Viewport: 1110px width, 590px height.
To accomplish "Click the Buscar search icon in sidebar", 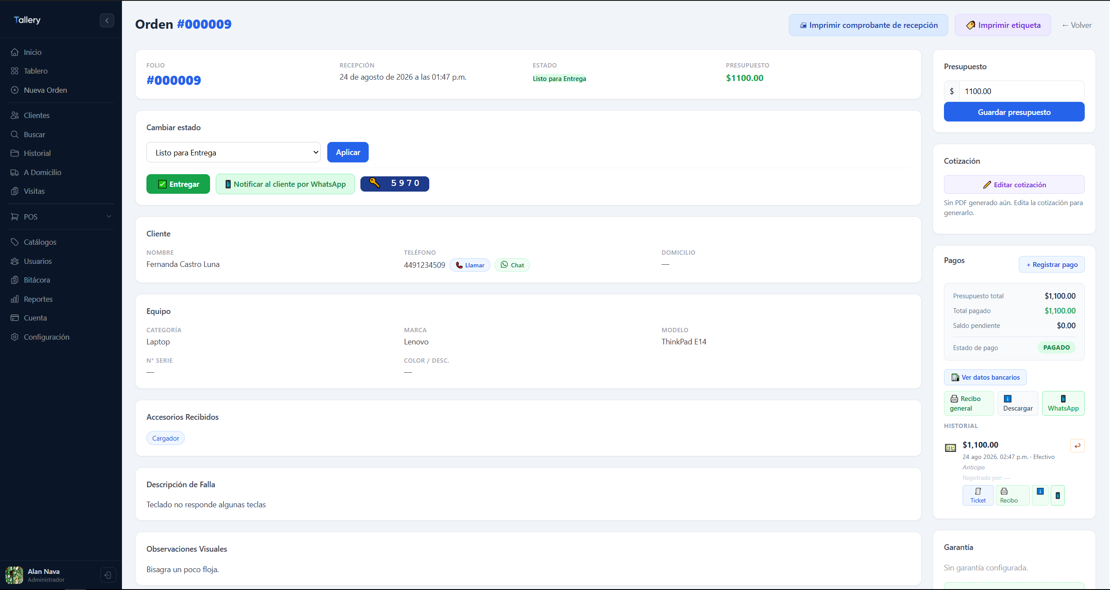I will (x=15, y=135).
